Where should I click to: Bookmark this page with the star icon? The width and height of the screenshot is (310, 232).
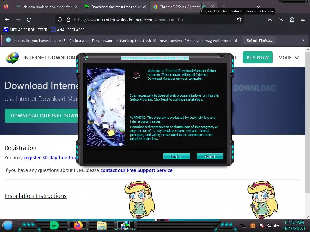(239, 19)
